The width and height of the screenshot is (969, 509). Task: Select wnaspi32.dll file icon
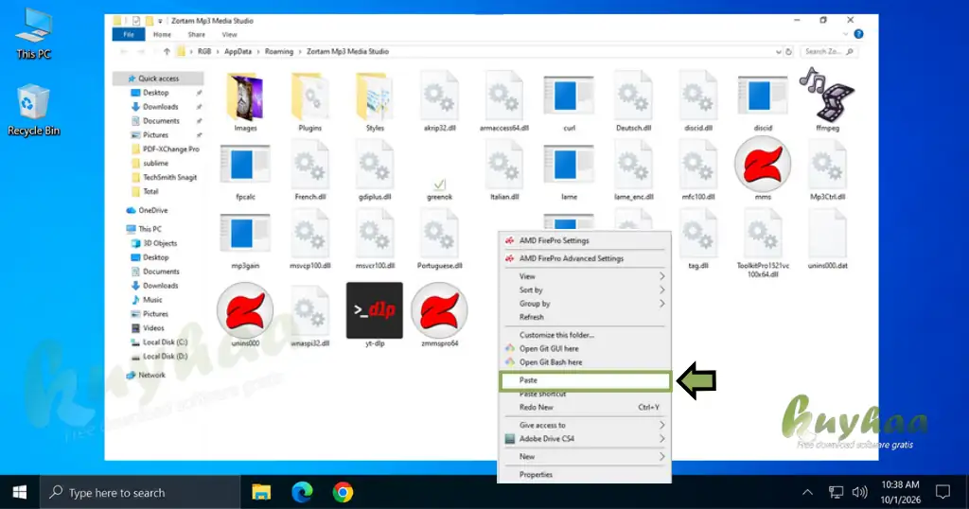click(310, 310)
